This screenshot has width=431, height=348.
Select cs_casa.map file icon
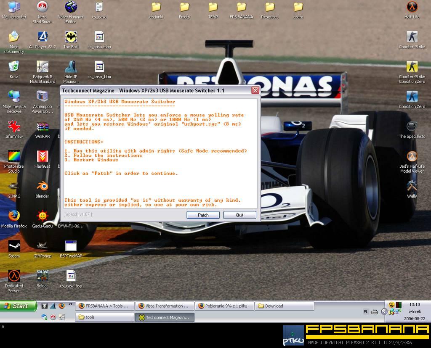99,40
